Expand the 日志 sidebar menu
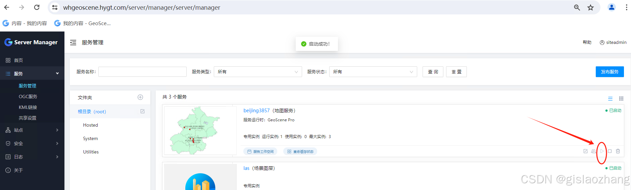 click(x=32, y=157)
